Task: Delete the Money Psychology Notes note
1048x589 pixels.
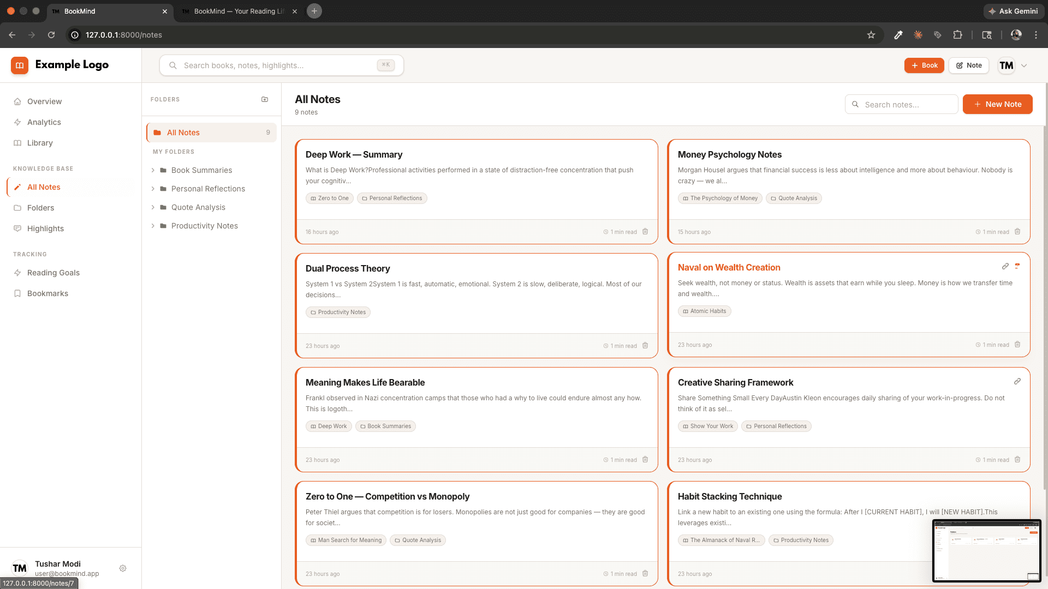Action: (x=1017, y=232)
